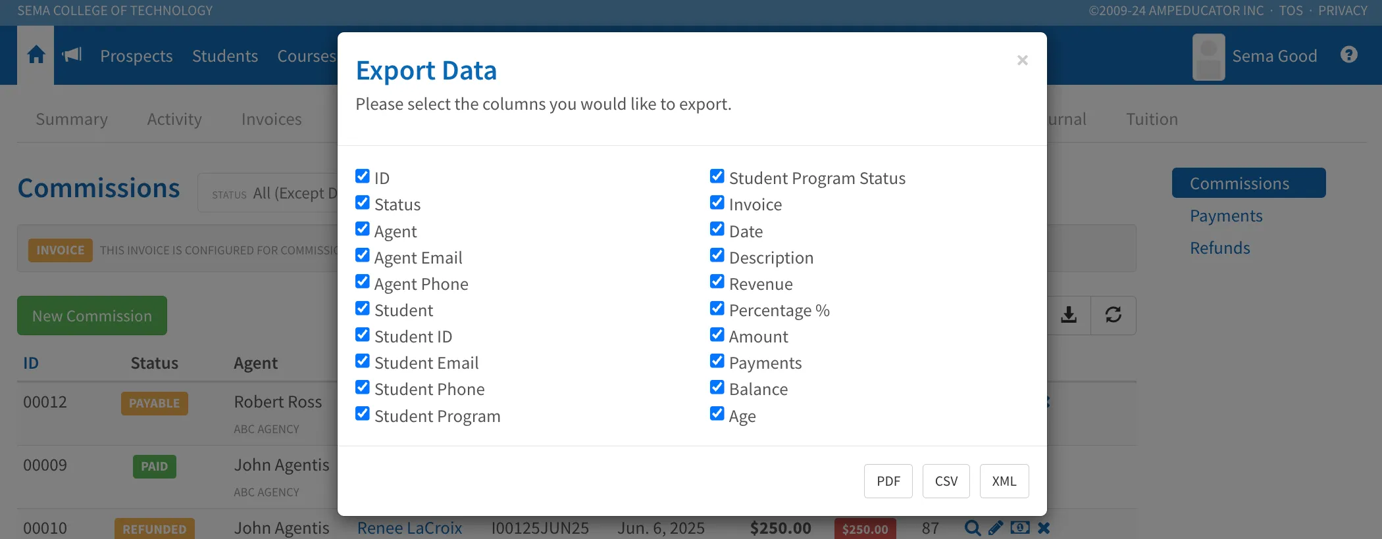
Task: Open the Payments sidebar link
Action: [x=1226, y=216]
